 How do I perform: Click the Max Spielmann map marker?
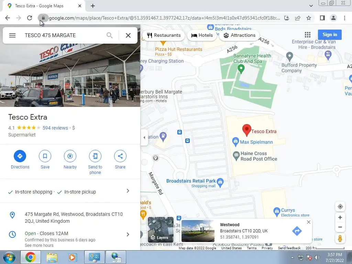point(235,141)
